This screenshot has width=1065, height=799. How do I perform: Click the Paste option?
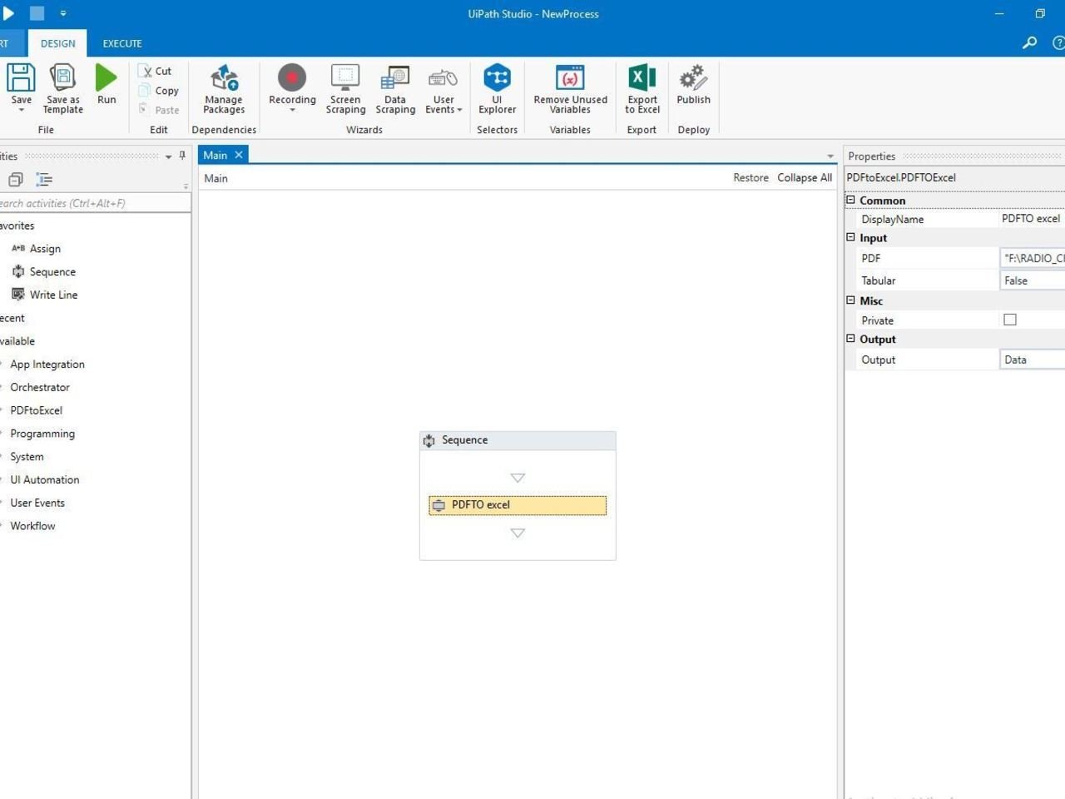click(x=158, y=110)
